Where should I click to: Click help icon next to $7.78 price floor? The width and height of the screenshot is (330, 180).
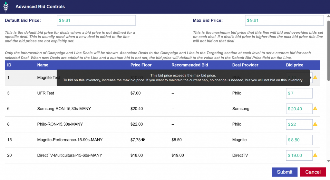click(x=143, y=139)
